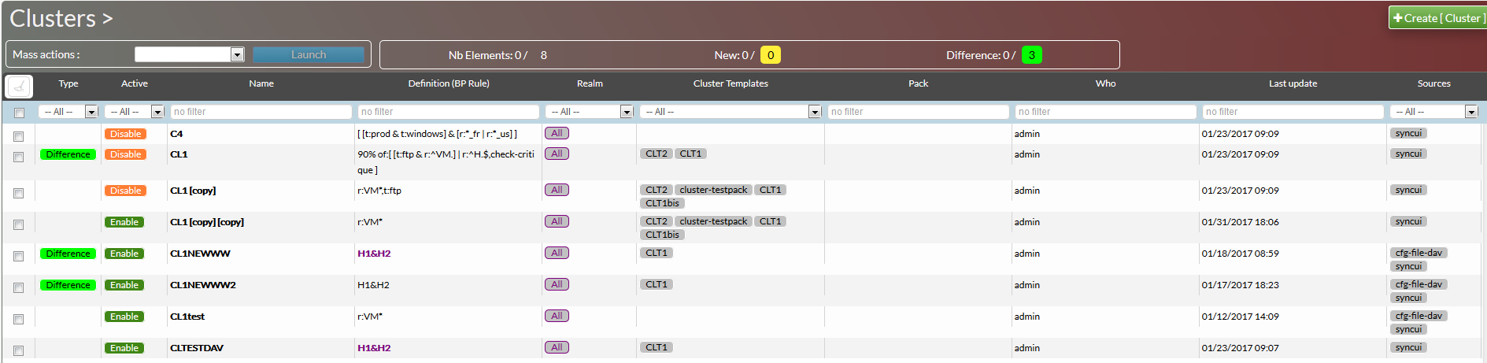Click the Disable badge for cluster C4

125,134
